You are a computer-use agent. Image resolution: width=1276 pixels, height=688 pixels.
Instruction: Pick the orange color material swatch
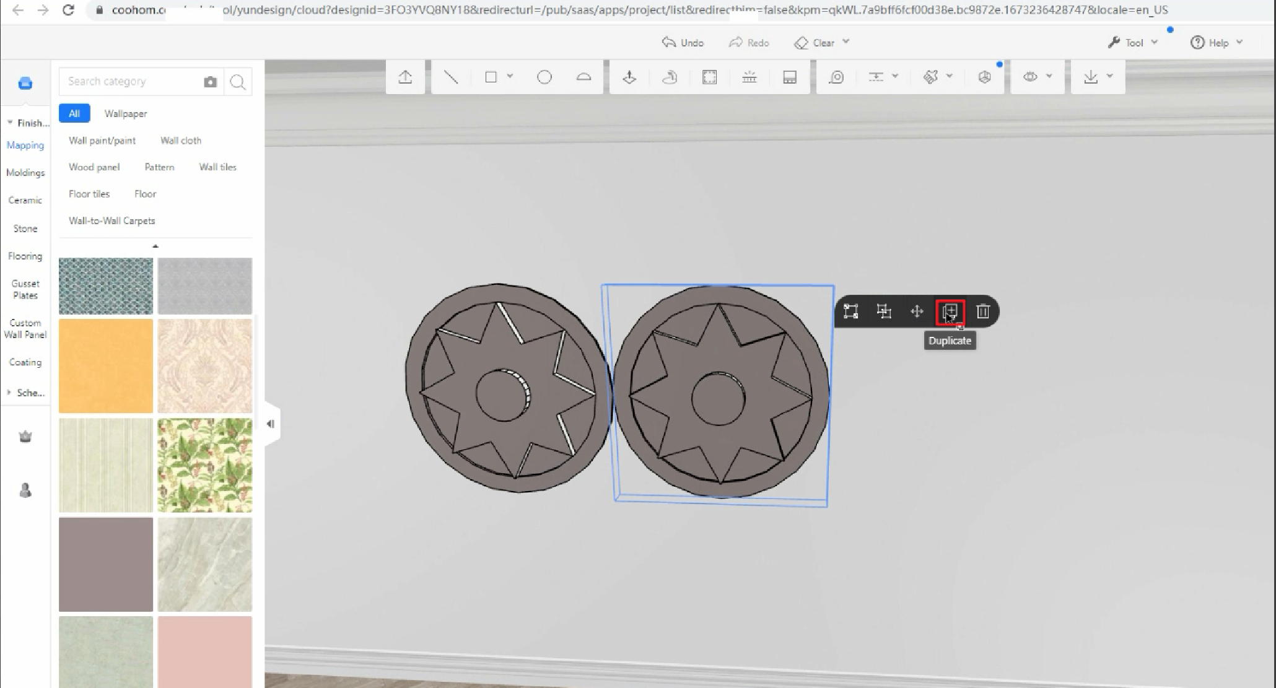tap(106, 366)
